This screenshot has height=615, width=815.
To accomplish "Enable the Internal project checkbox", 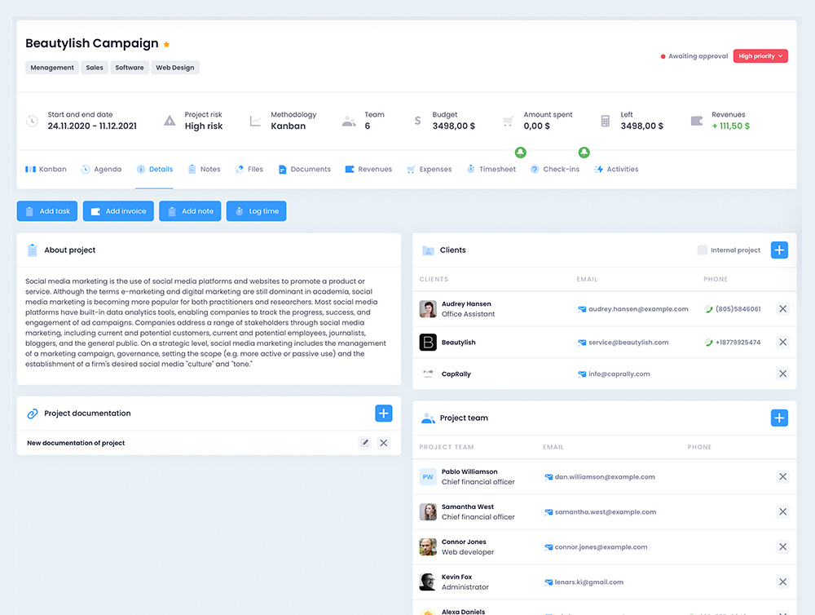I will point(702,250).
